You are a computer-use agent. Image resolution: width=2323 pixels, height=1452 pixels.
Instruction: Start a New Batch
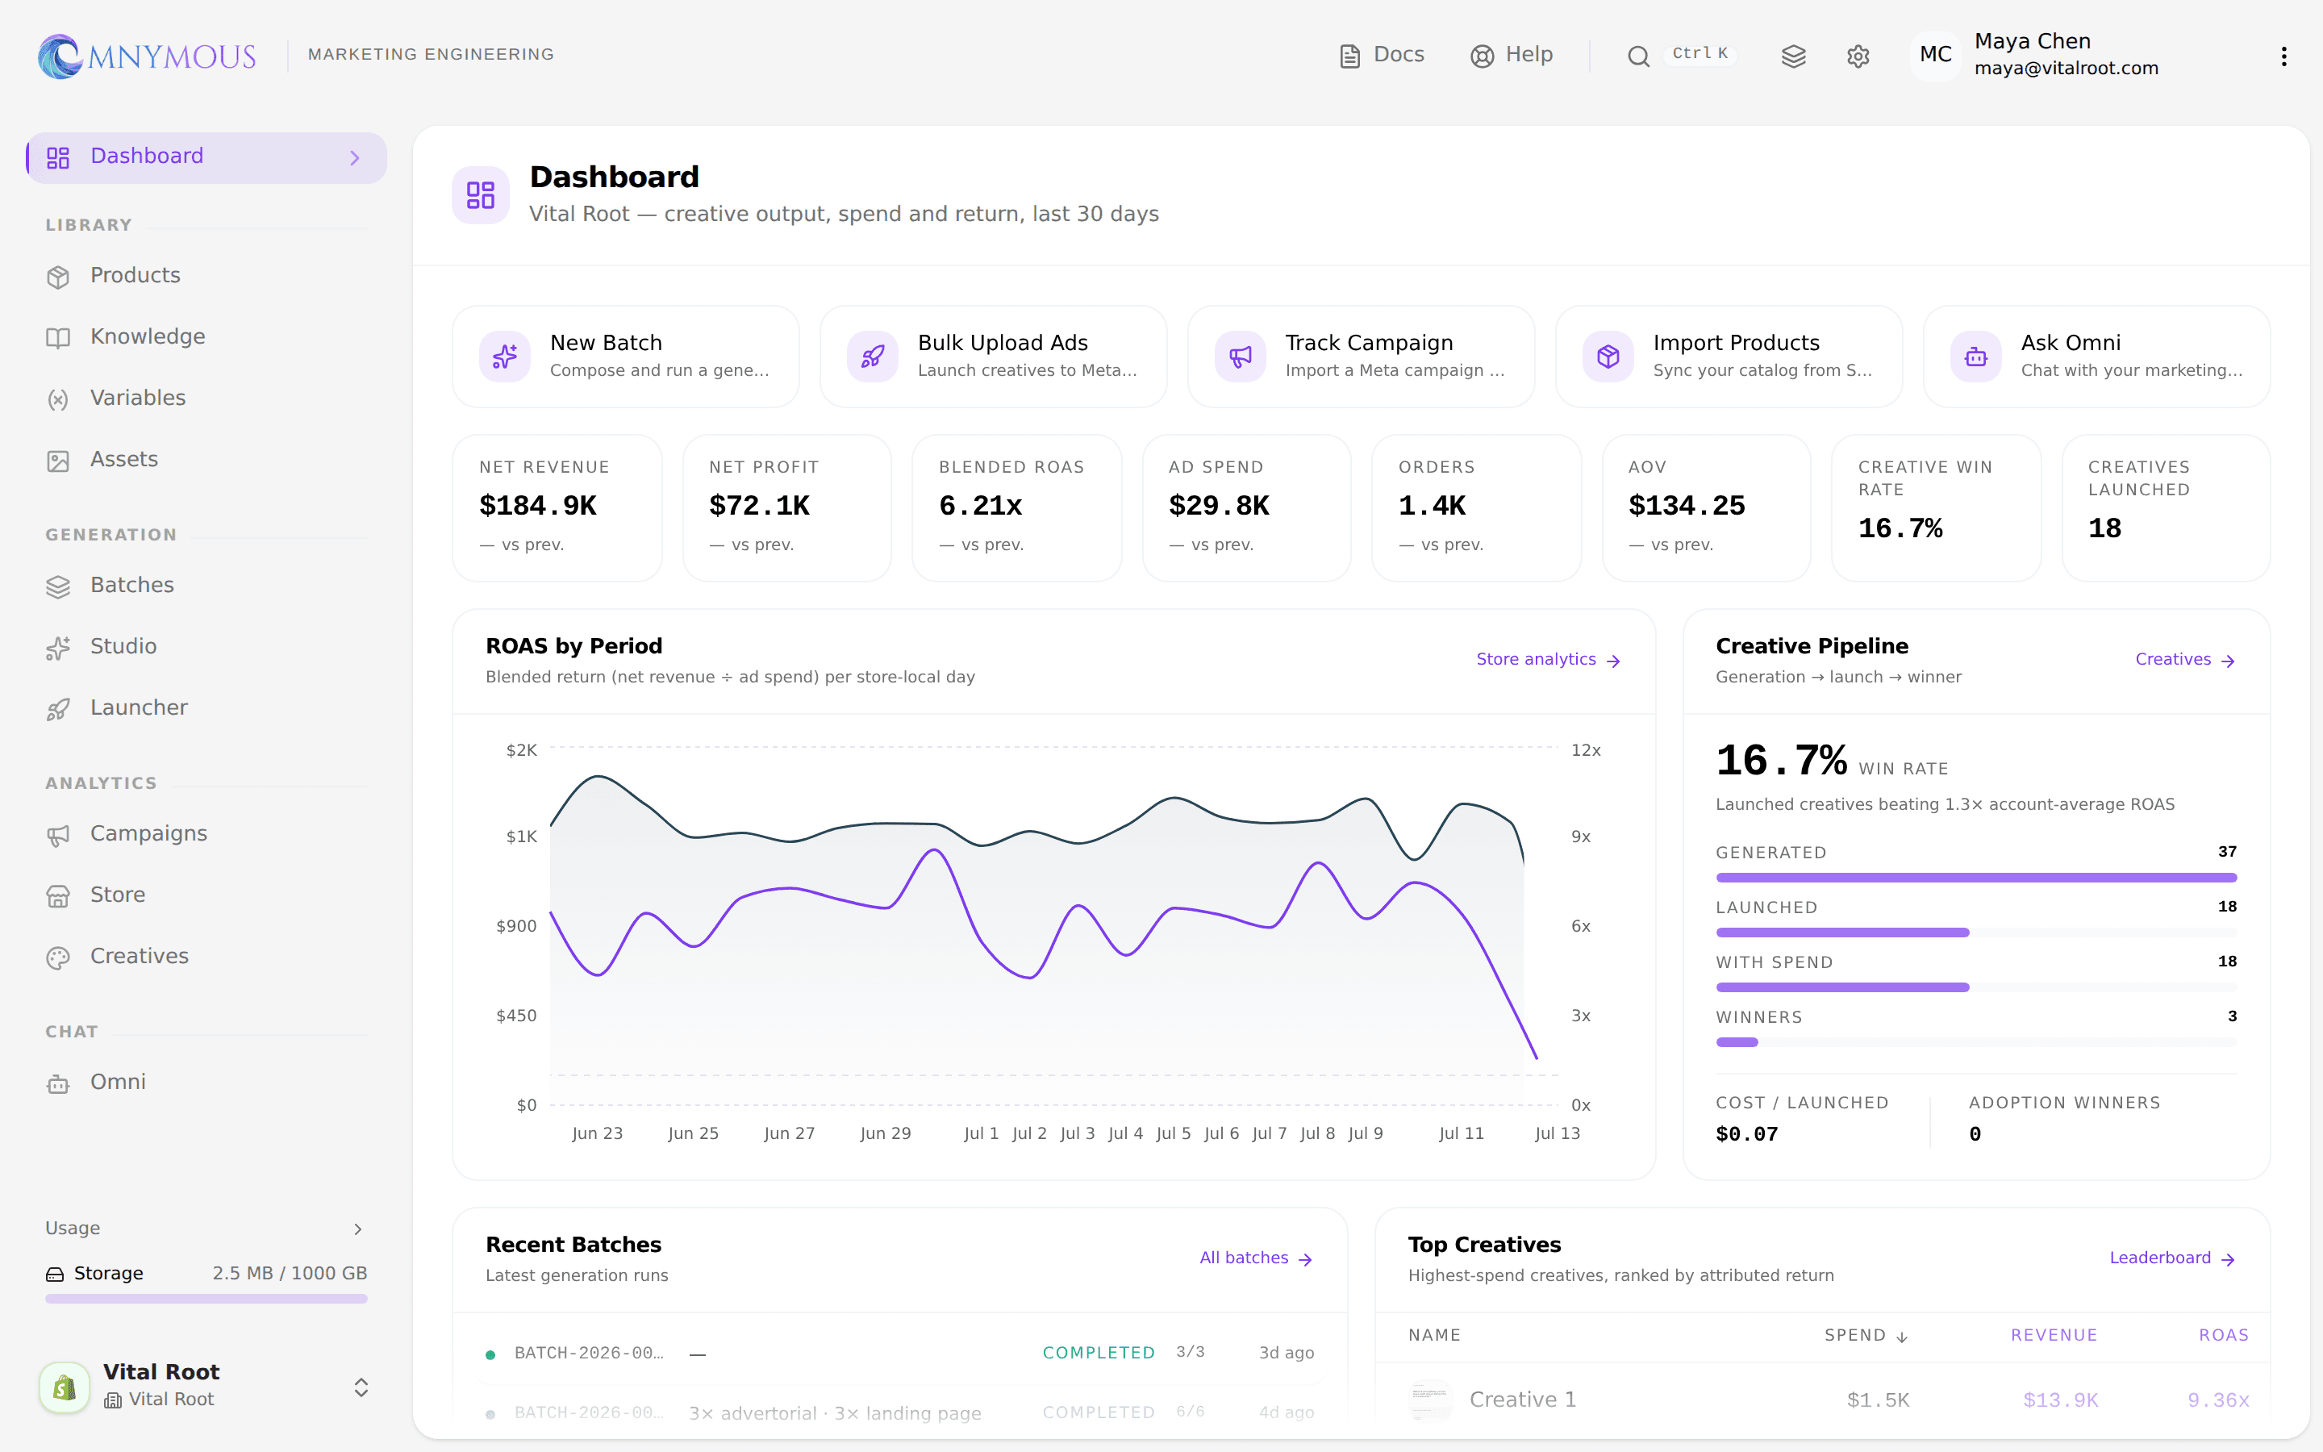(626, 357)
